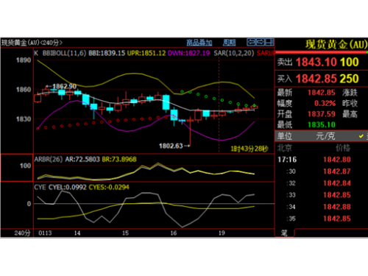The width and height of the screenshot is (368, 276).
Task: Click the right-arrow chart scroll icon
Action: tap(260, 42)
